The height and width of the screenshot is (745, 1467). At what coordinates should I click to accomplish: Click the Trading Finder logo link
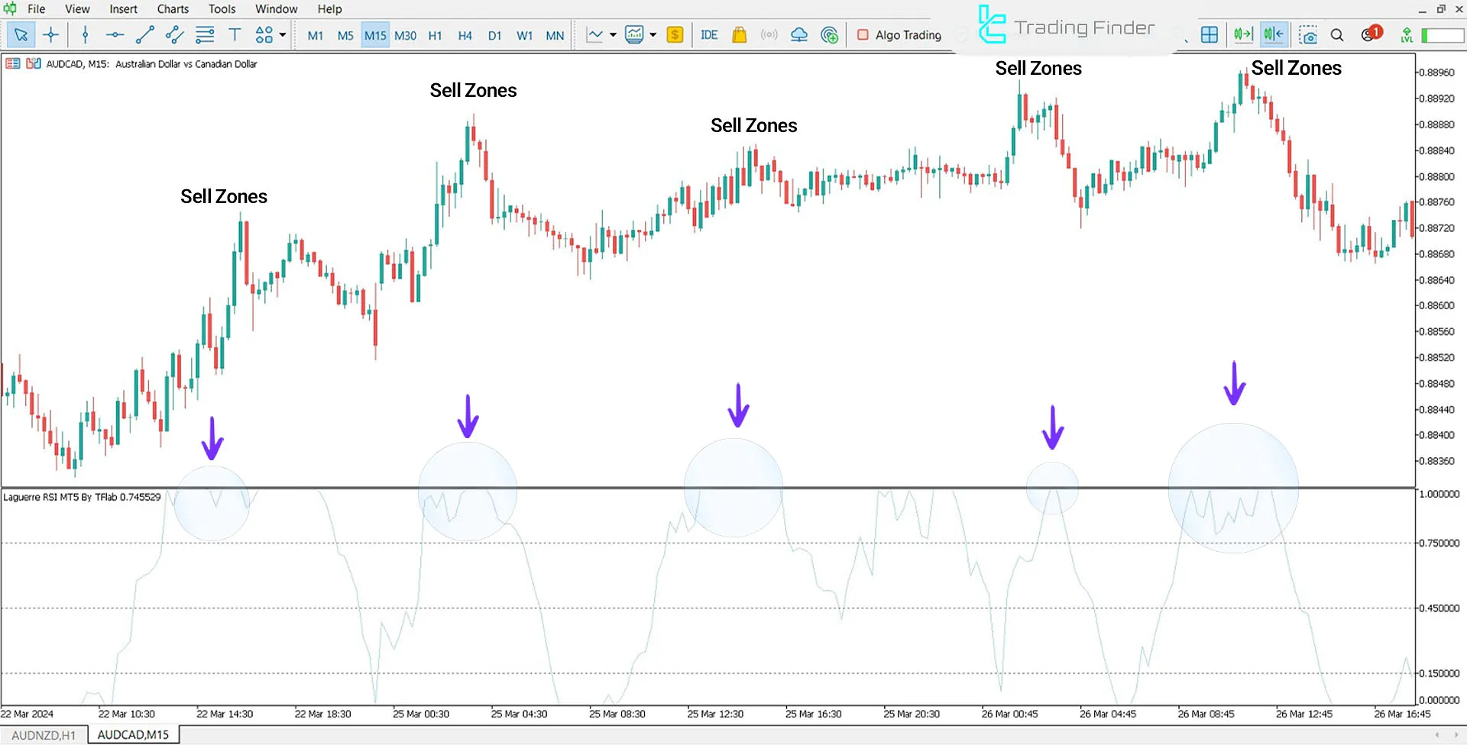tap(1066, 27)
